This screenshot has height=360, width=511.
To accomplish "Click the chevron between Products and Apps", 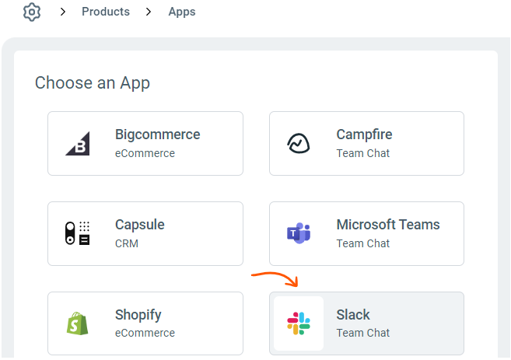I will pos(149,12).
